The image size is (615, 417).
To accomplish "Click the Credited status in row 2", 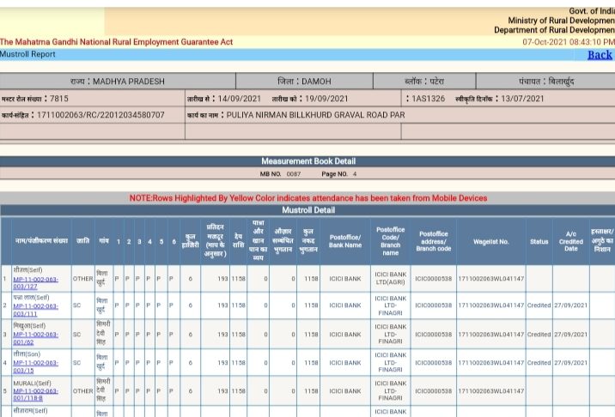I will click(539, 305).
